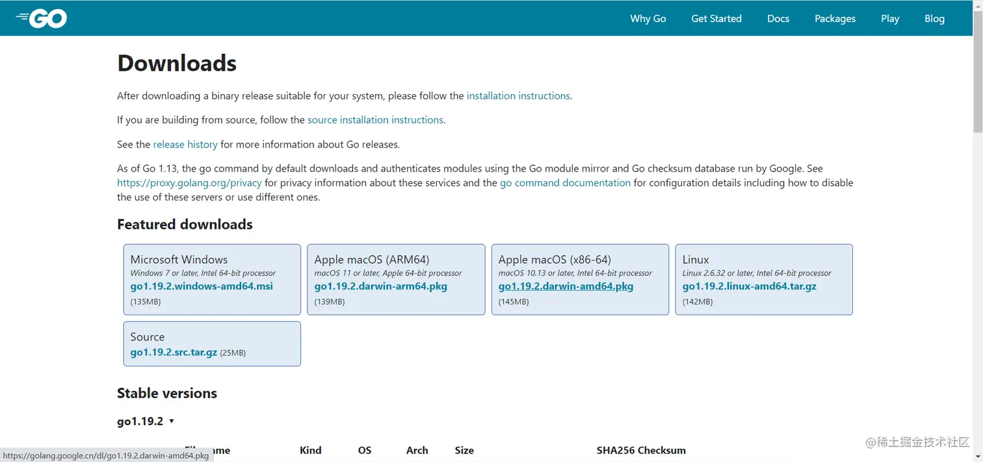Click the SHA256 Checksum column header
983x462 pixels.
click(x=641, y=450)
